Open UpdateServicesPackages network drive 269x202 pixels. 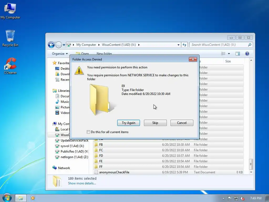coord(72,140)
